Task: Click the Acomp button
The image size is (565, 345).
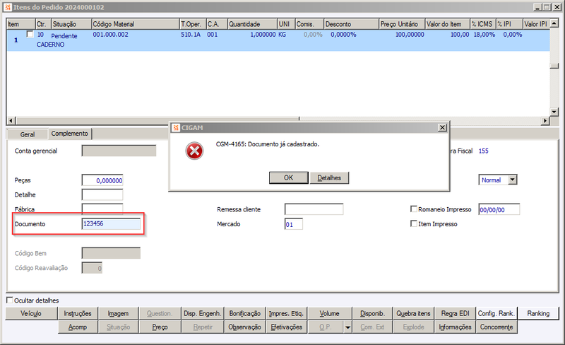Action: tap(78, 327)
